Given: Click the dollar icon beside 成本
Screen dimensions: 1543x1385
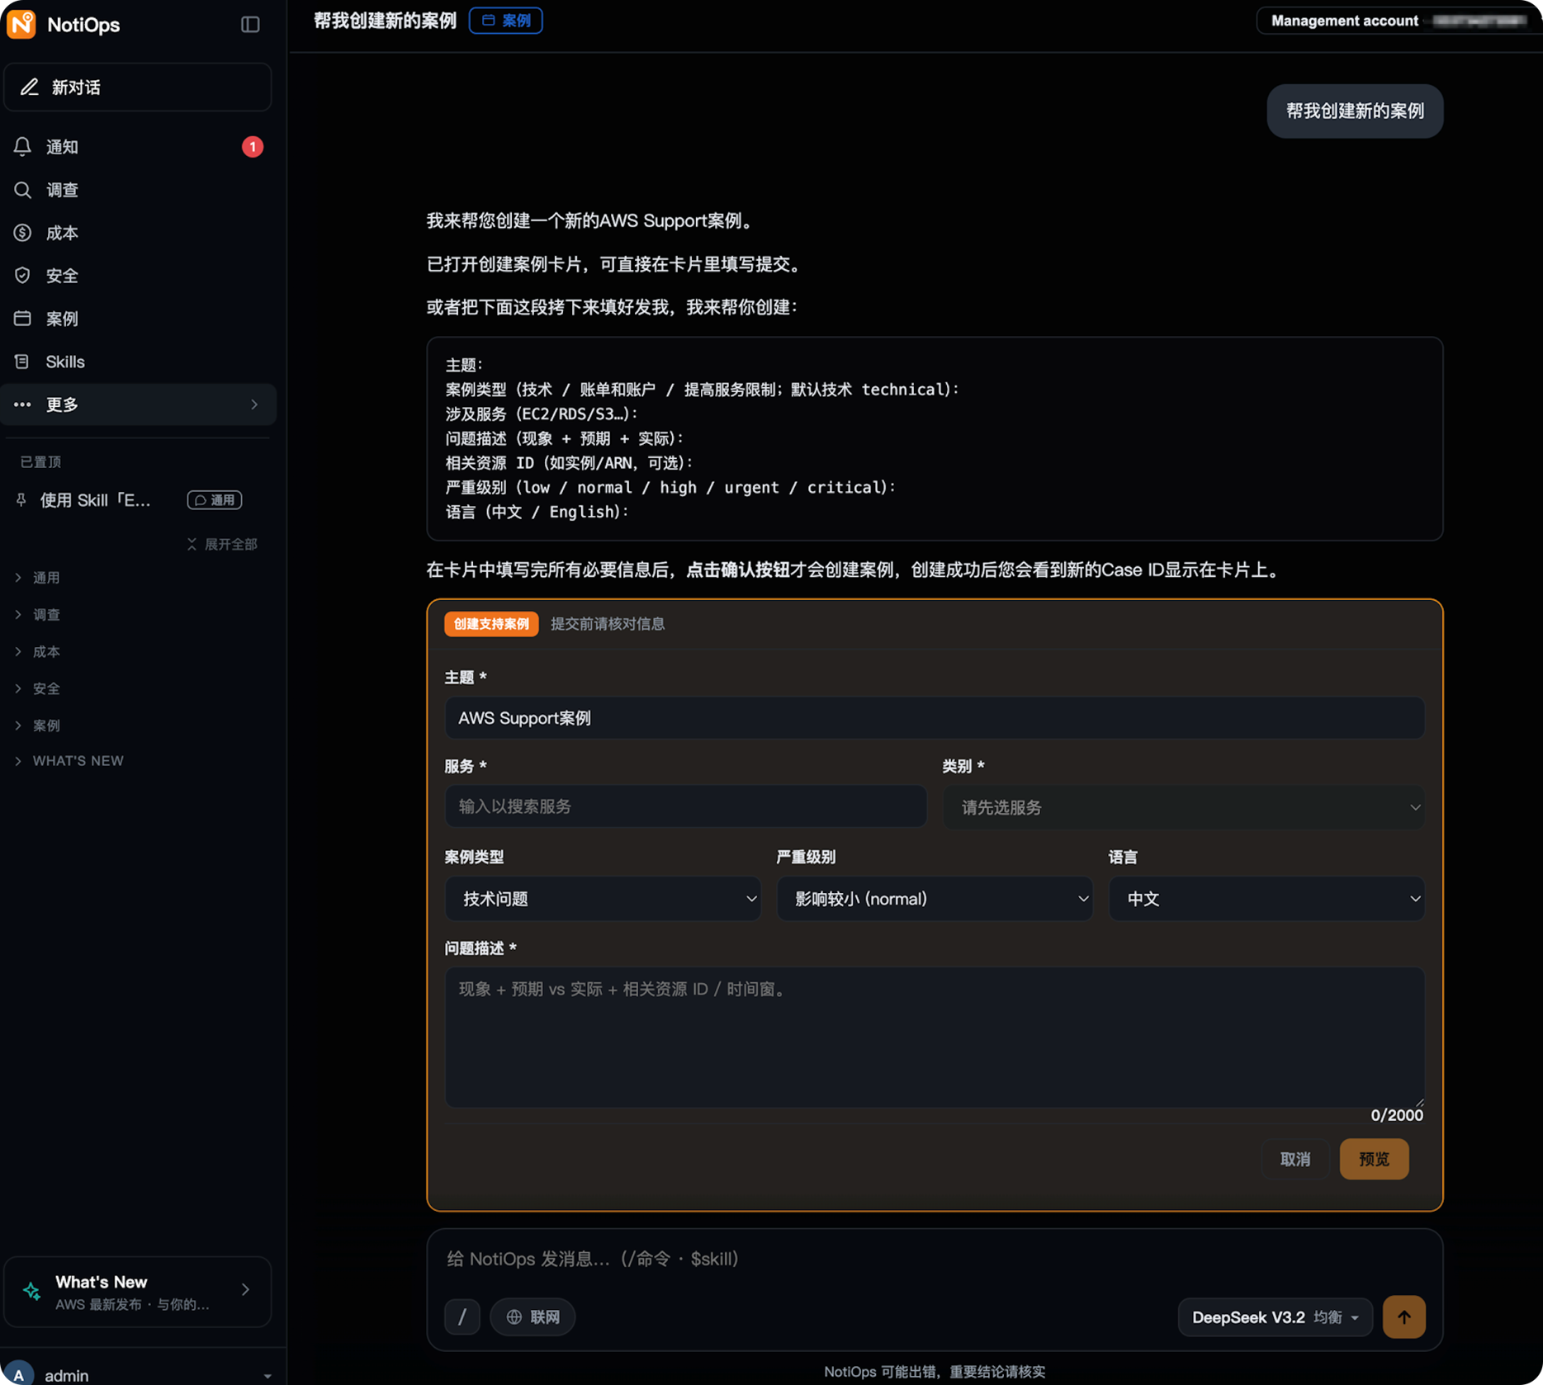Looking at the screenshot, I should 22,233.
